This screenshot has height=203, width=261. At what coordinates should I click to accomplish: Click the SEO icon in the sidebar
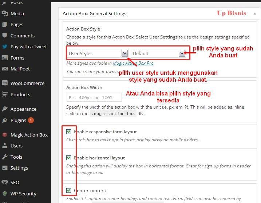[x=5, y=182]
